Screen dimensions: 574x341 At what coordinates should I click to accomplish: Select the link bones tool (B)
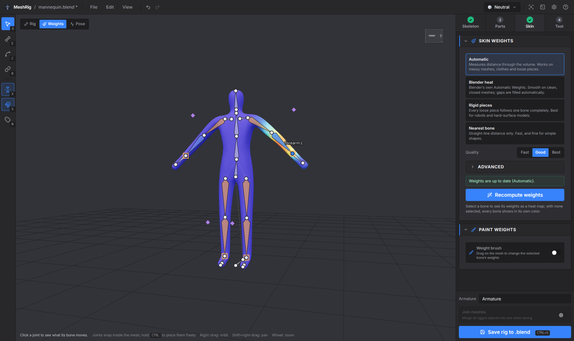[8, 69]
